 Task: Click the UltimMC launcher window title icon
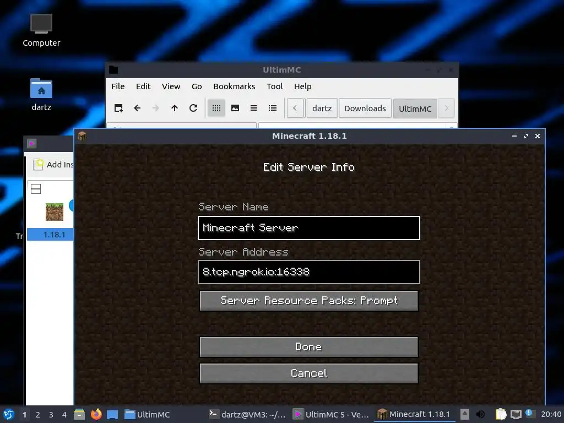31,144
